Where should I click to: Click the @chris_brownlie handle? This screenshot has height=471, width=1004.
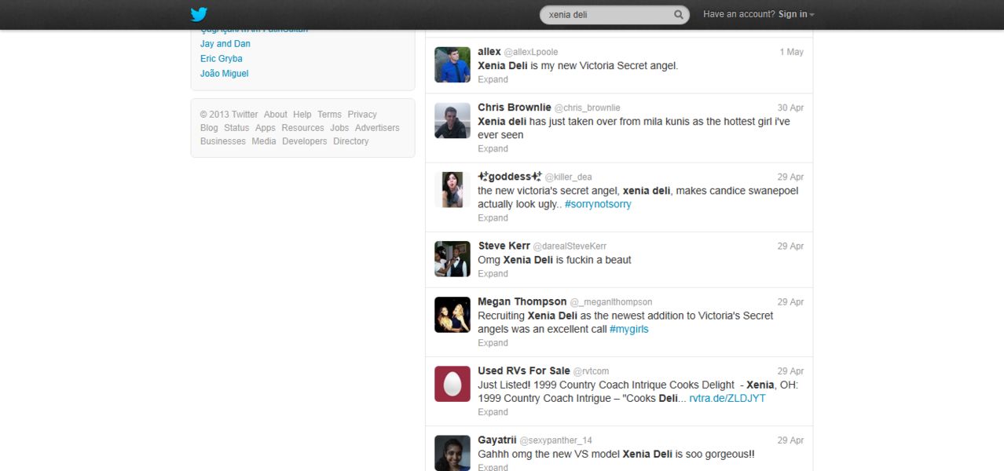pos(588,108)
